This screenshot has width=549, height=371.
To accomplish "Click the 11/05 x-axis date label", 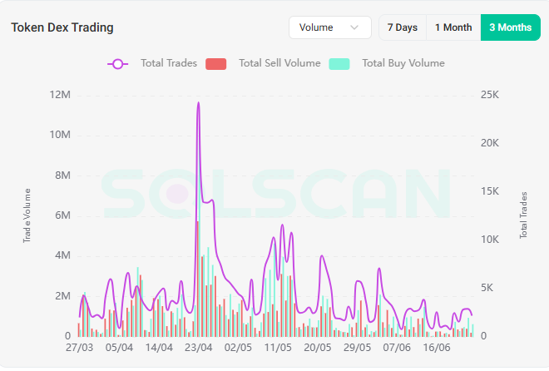I will 278,348.
